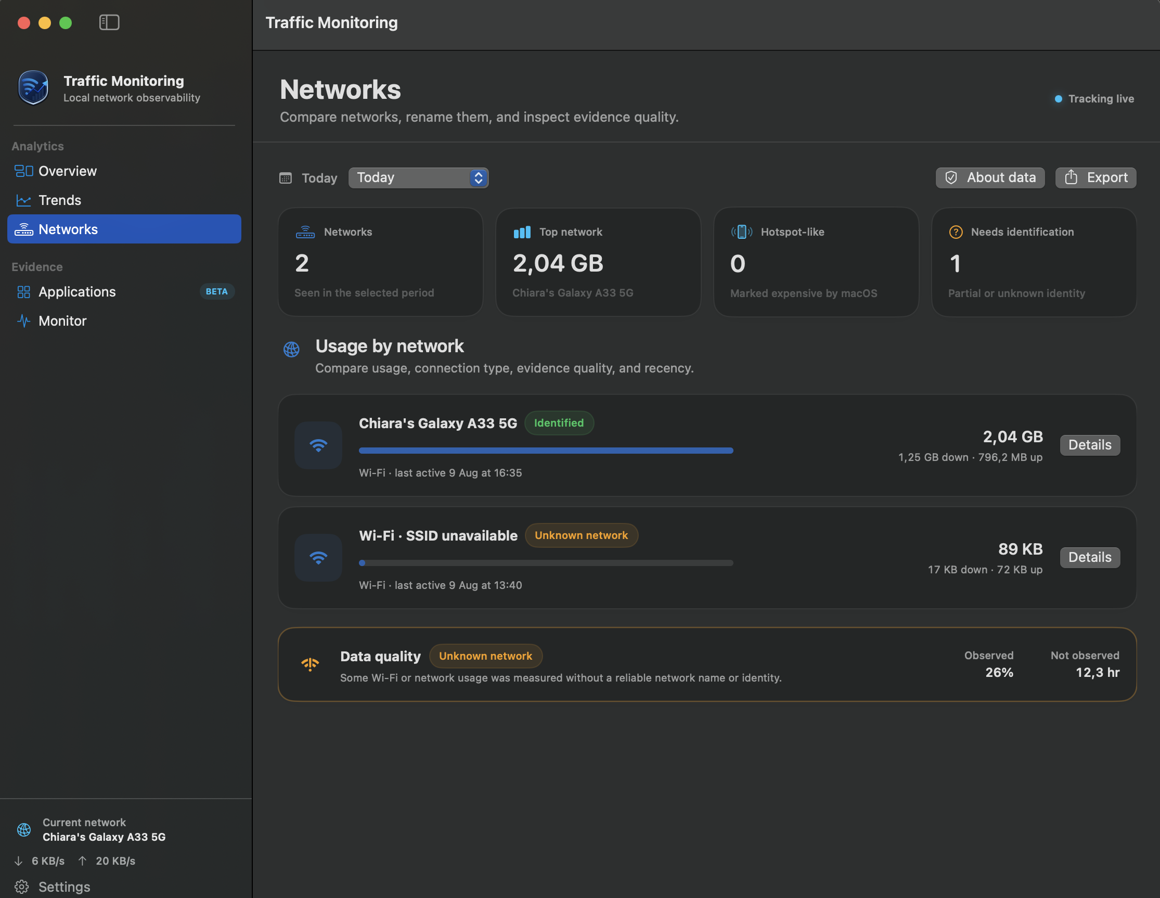The height and width of the screenshot is (898, 1160).
Task: Click 'last active 9 Aug at 13:40' text
Action: point(458,585)
